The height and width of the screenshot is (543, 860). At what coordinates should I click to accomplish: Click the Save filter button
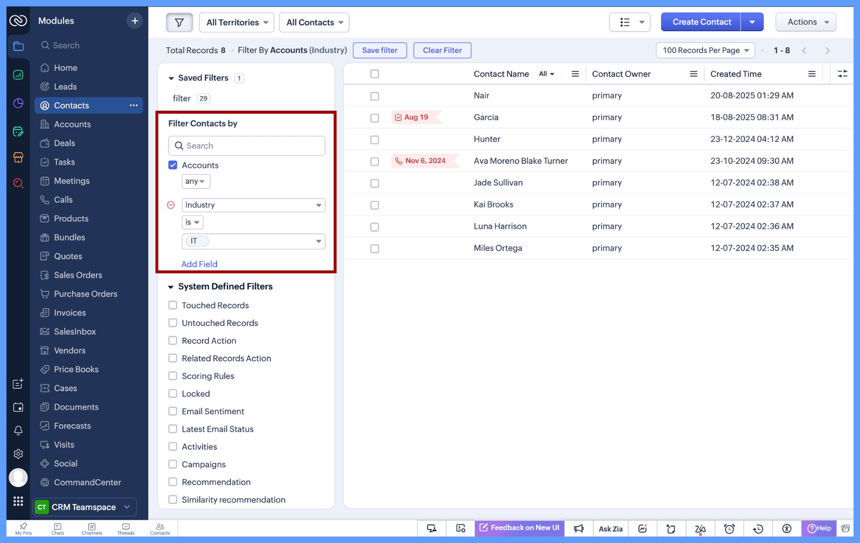(x=379, y=51)
